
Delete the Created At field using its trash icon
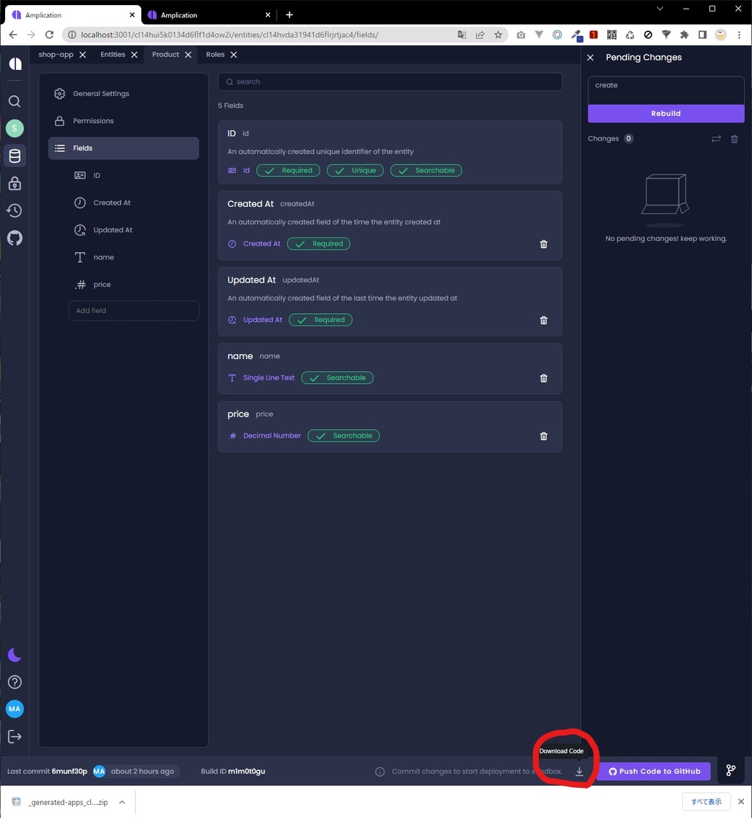click(543, 244)
